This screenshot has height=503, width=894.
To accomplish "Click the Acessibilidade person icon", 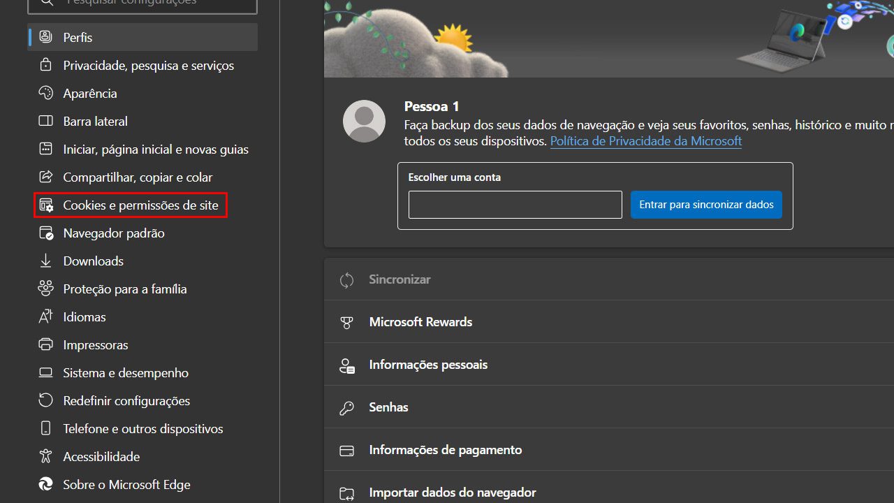I will (x=45, y=456).
